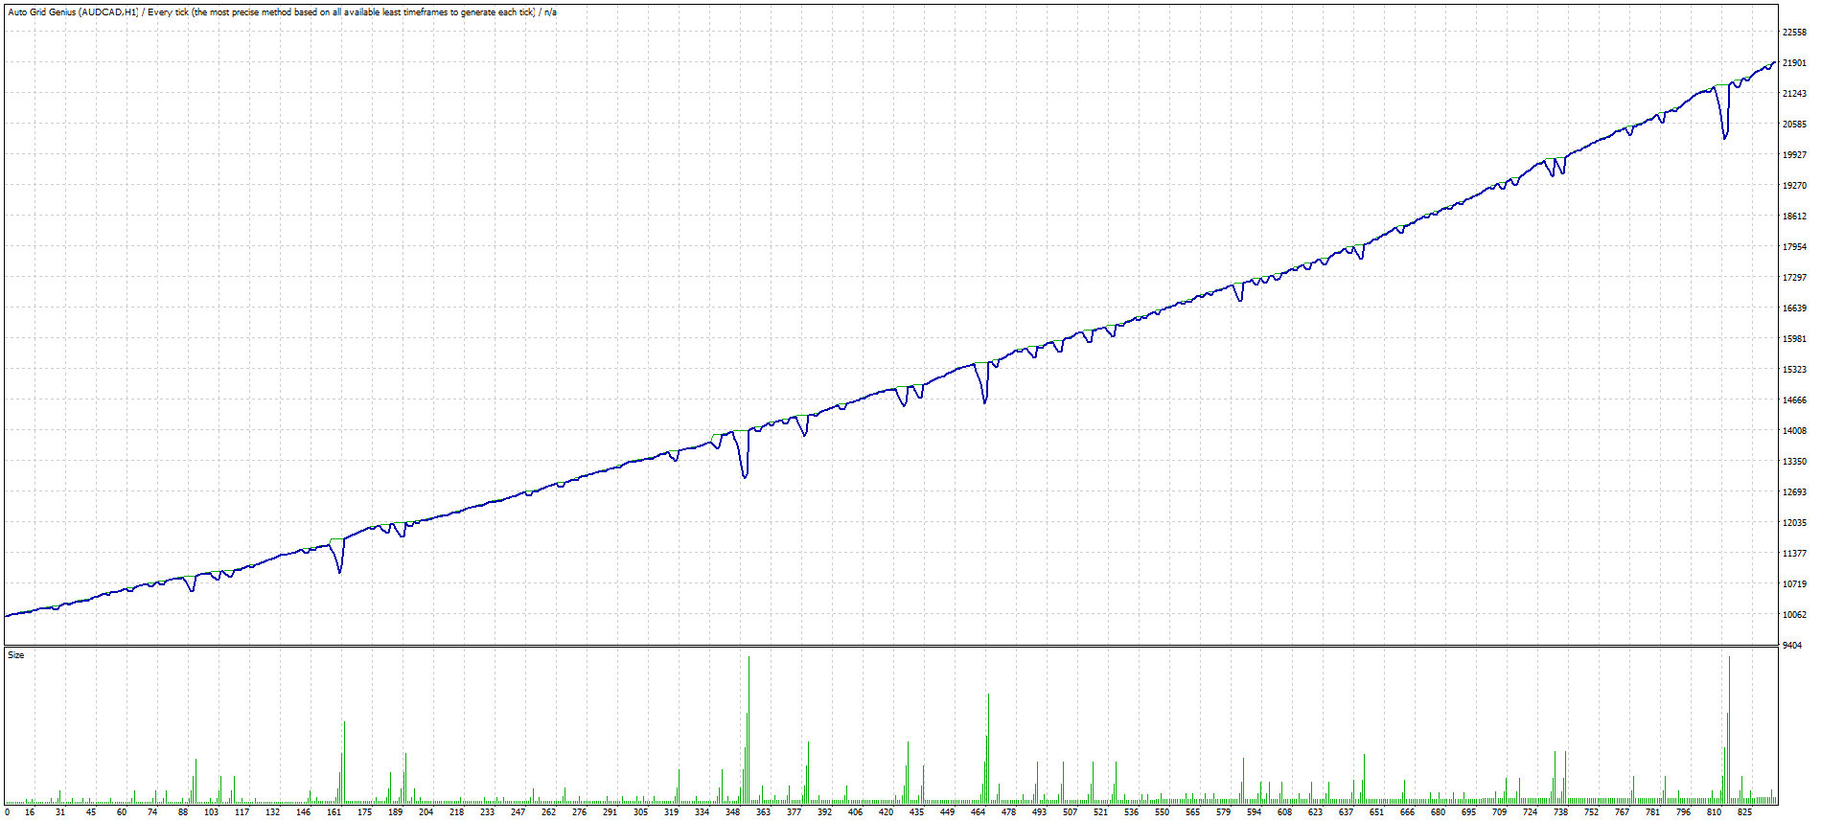Click trade number 464 on the horizontal axis

978,812
